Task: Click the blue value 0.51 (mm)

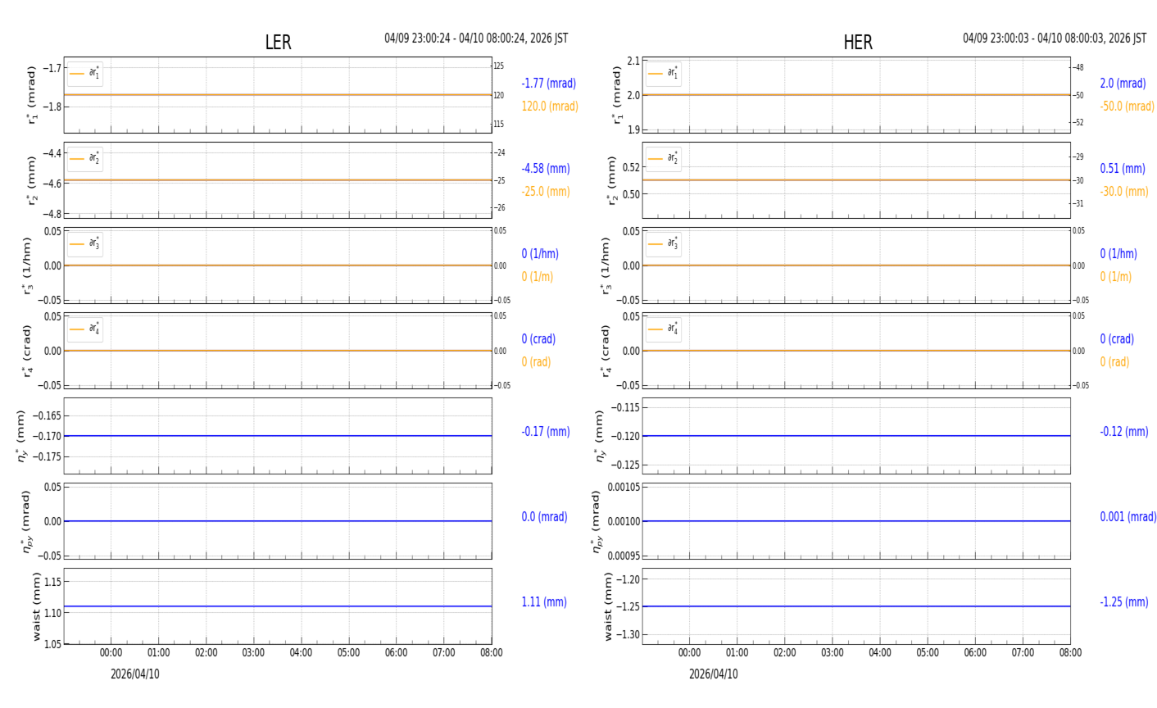Action: click(1123, 169)
